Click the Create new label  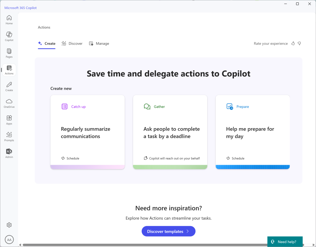pyautogui.click(x=61, y=88)
